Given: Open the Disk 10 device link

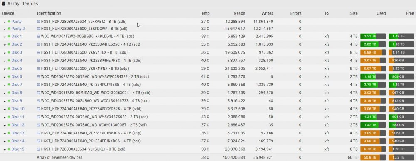Looking at the screenshot, I should click(18, 109).
